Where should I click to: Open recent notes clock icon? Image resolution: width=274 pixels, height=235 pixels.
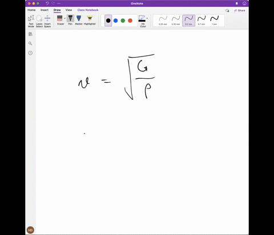tap(30, 53)
